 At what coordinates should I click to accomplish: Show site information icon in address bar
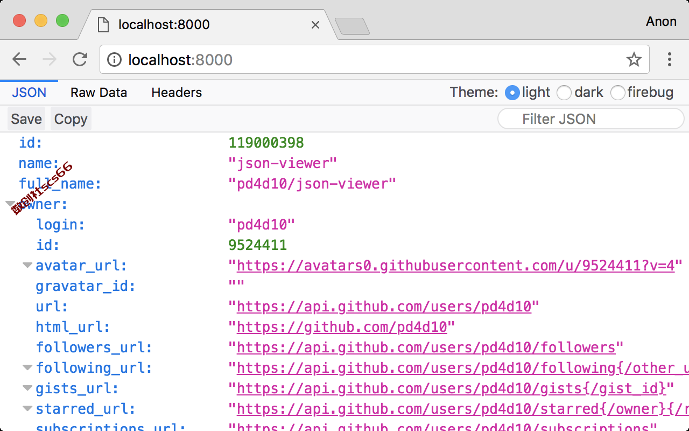click(x=114, y=59)
